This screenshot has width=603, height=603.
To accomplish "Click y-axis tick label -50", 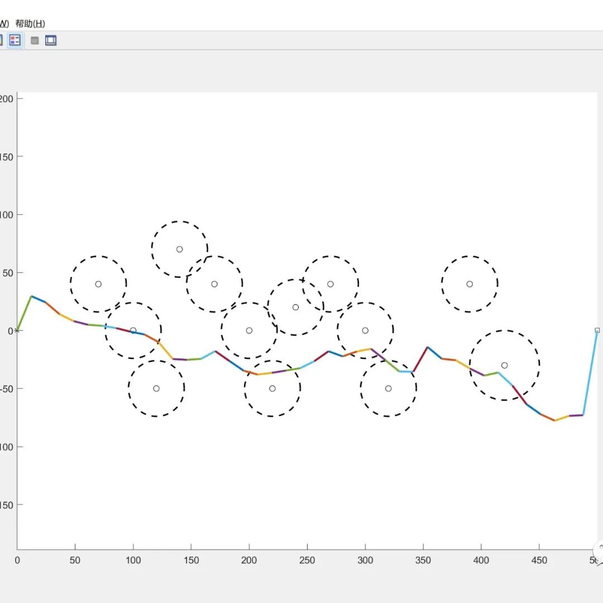I will tap(6, 389).
